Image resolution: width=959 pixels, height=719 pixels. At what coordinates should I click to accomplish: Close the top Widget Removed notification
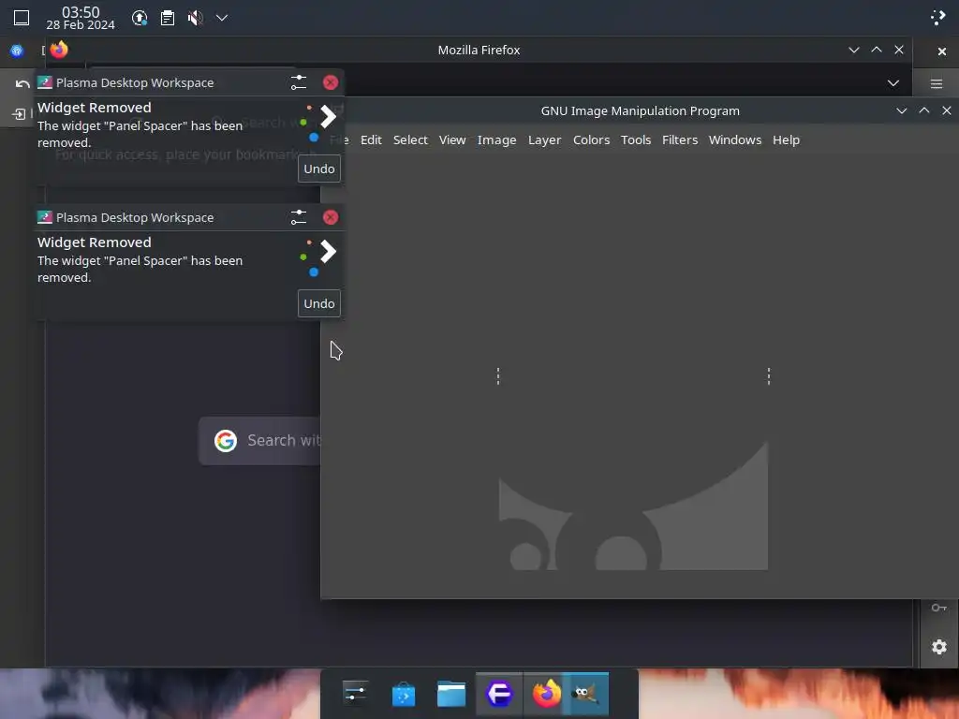[331, 82]
